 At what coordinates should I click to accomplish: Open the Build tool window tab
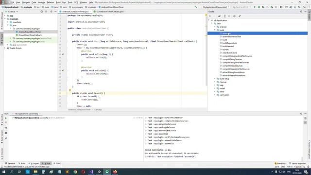22,163
